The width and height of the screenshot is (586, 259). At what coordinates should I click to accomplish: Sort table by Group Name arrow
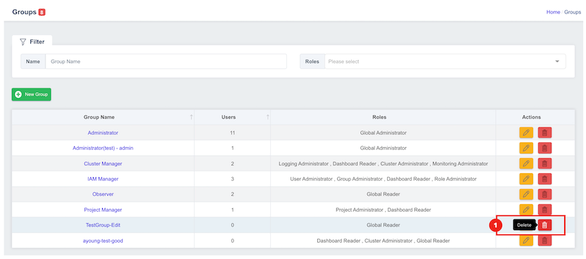click(191, 118)
